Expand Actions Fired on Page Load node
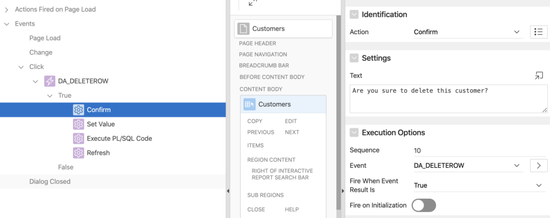The image size is (550, 218). (6, 10)
